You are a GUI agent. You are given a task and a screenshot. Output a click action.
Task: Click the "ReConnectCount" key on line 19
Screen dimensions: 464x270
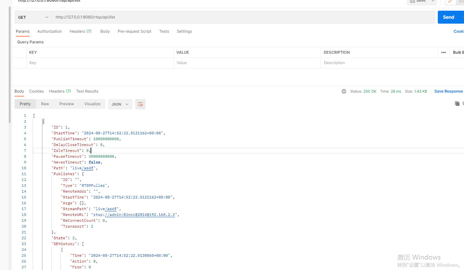[80, 220]
